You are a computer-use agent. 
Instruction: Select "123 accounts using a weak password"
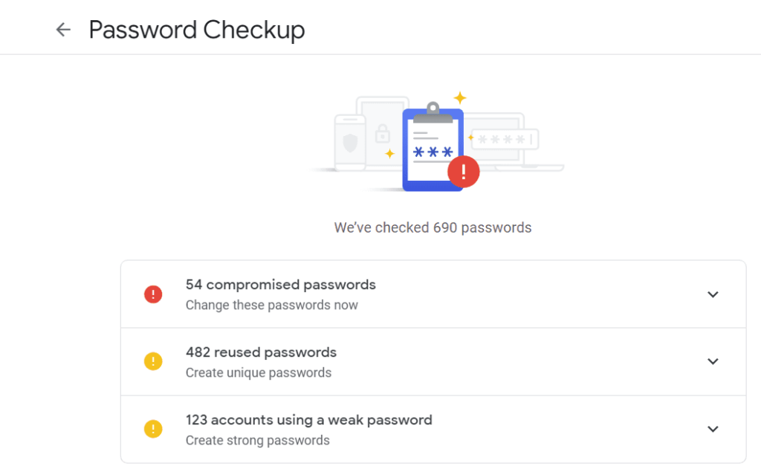[x=308, y=420]
